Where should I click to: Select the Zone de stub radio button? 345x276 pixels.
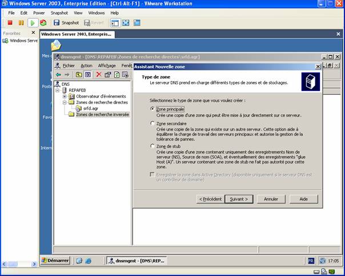(152, 146)
